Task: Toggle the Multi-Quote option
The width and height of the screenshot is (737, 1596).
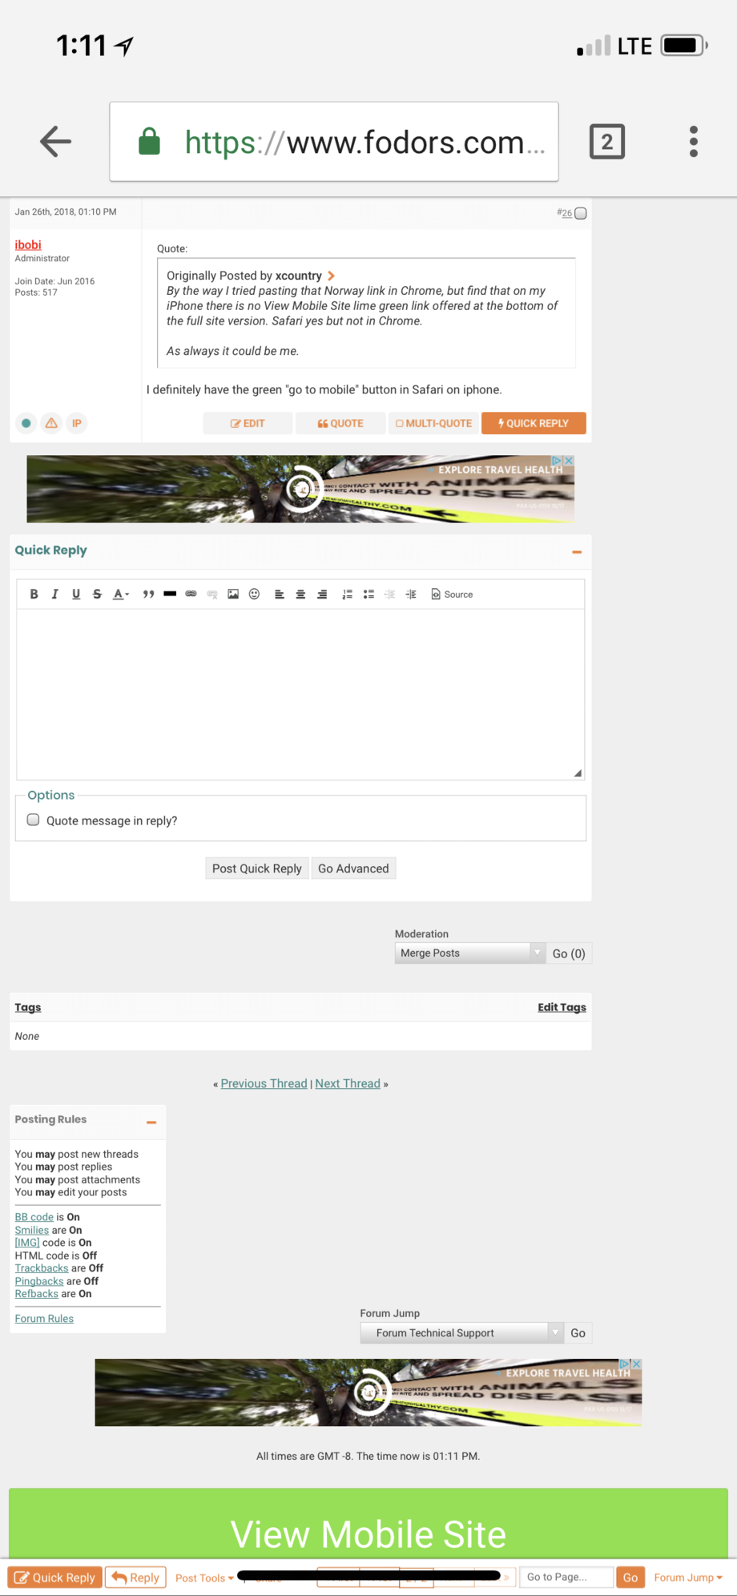Action: pyautogui.click(x=433, y=423)
